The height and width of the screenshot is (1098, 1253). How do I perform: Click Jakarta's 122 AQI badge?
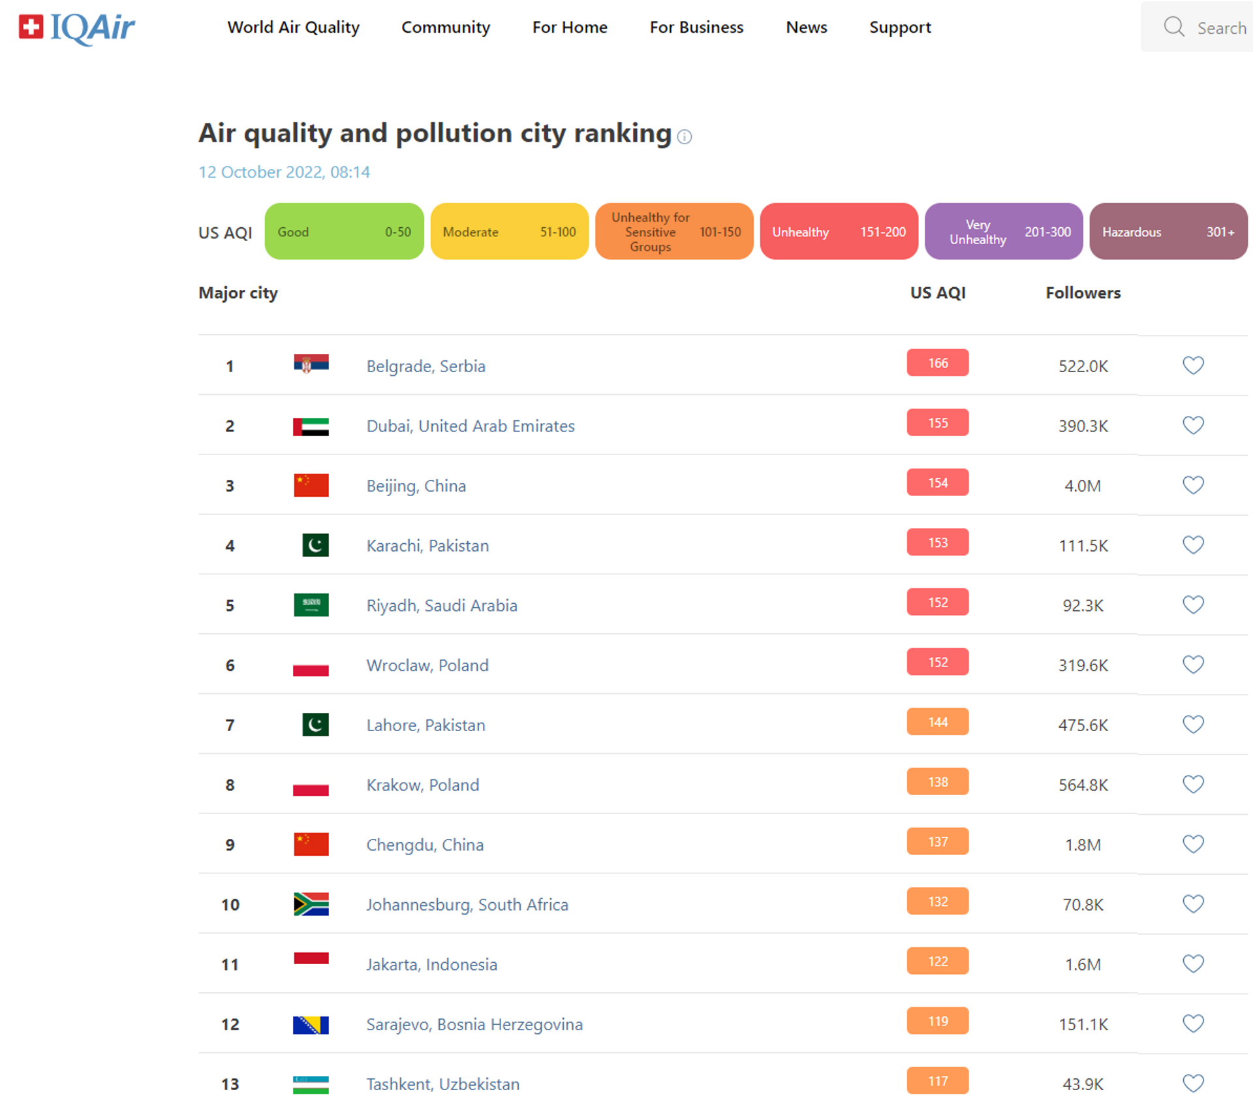938,962
